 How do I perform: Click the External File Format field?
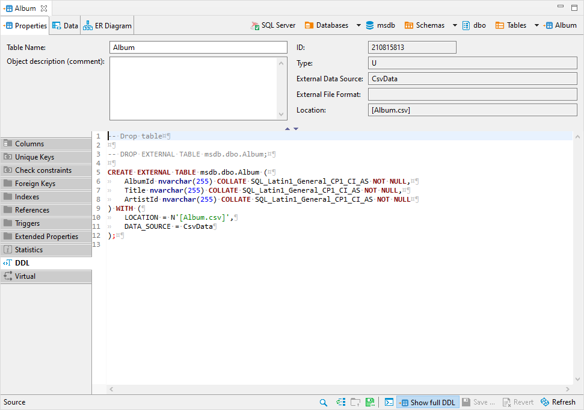pos(472,95)
